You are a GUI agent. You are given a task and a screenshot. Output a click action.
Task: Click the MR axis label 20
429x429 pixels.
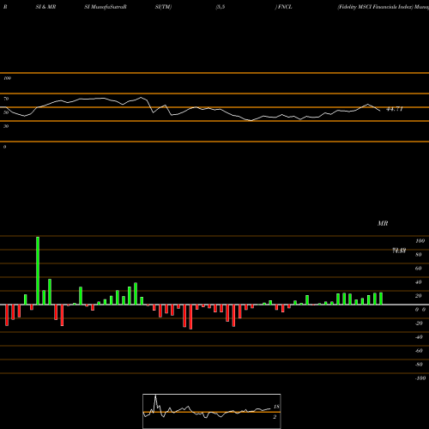click(x=419, y=296)
